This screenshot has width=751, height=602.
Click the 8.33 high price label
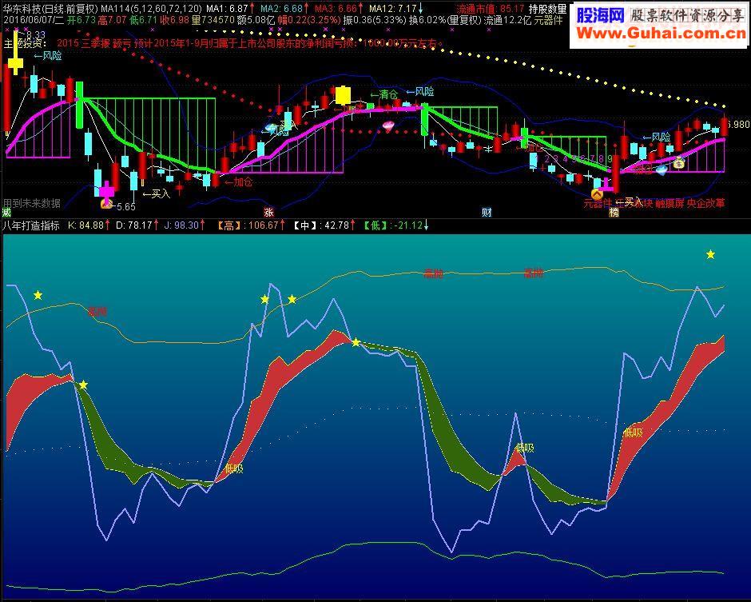click(x=35, y=34)
